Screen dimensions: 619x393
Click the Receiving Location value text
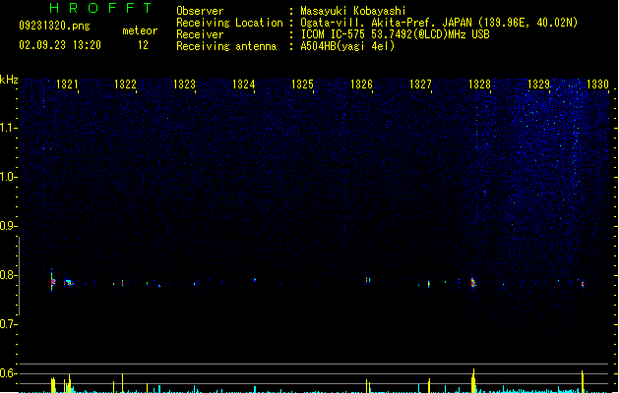tap(439, 23)
